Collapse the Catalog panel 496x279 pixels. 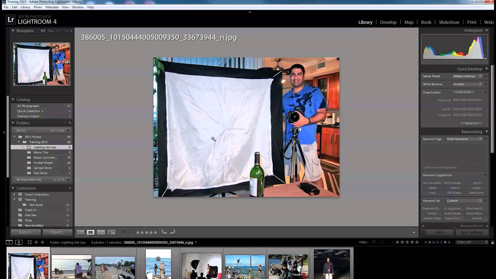tap(13, 100)
